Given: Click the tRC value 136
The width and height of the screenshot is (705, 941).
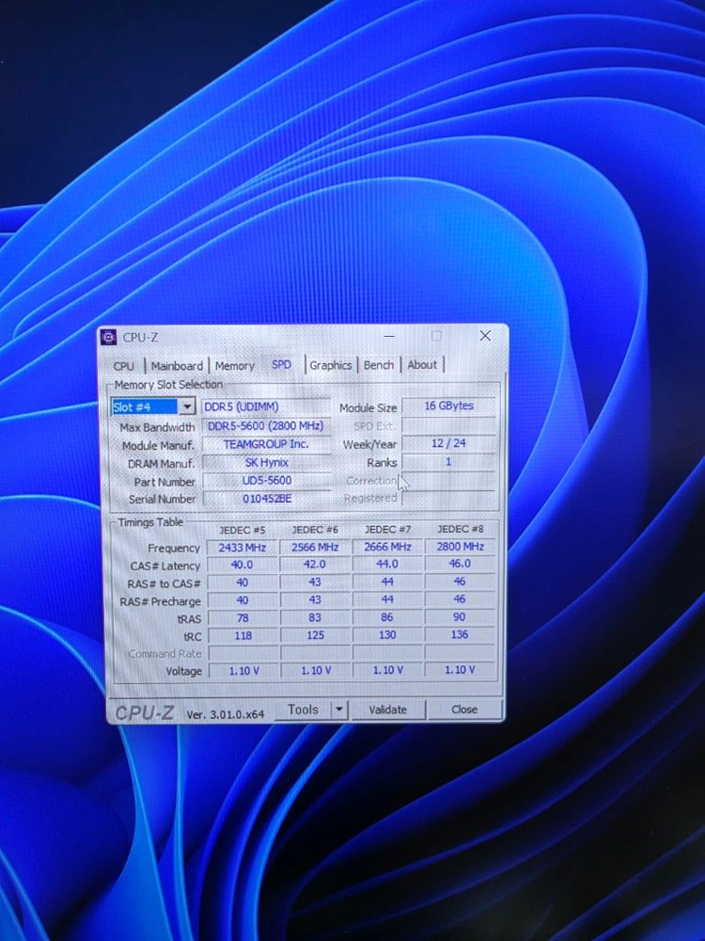Looking at the screenshot, I should click(460, 633).
